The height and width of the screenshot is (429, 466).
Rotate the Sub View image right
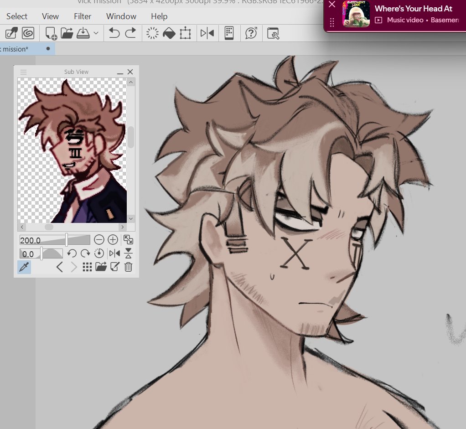click(85, 253)
